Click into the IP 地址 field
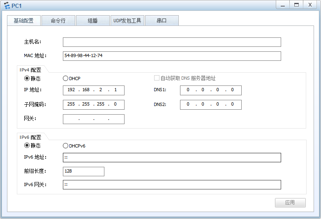This screenshot has height=219, width=321. pyautogui.click(x=94, y=90)
